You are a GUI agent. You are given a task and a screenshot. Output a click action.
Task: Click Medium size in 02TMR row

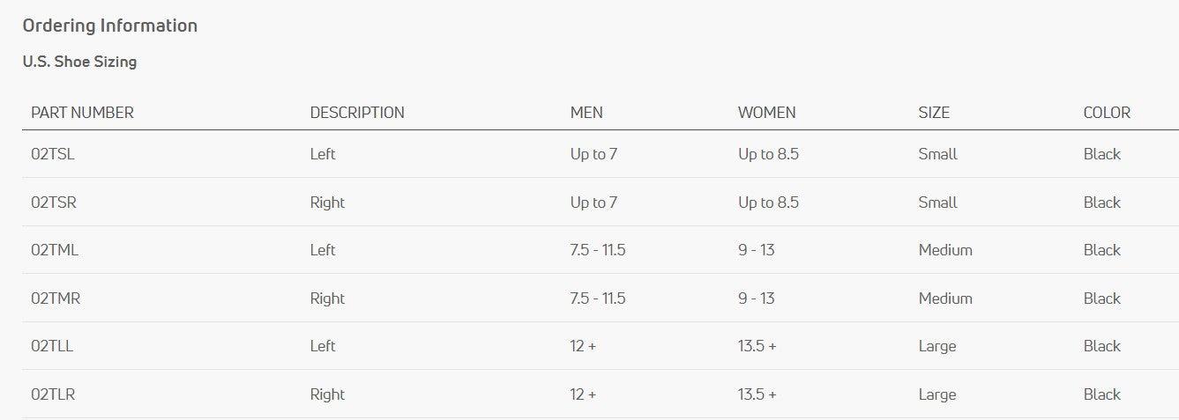click(x=945, y=298)
